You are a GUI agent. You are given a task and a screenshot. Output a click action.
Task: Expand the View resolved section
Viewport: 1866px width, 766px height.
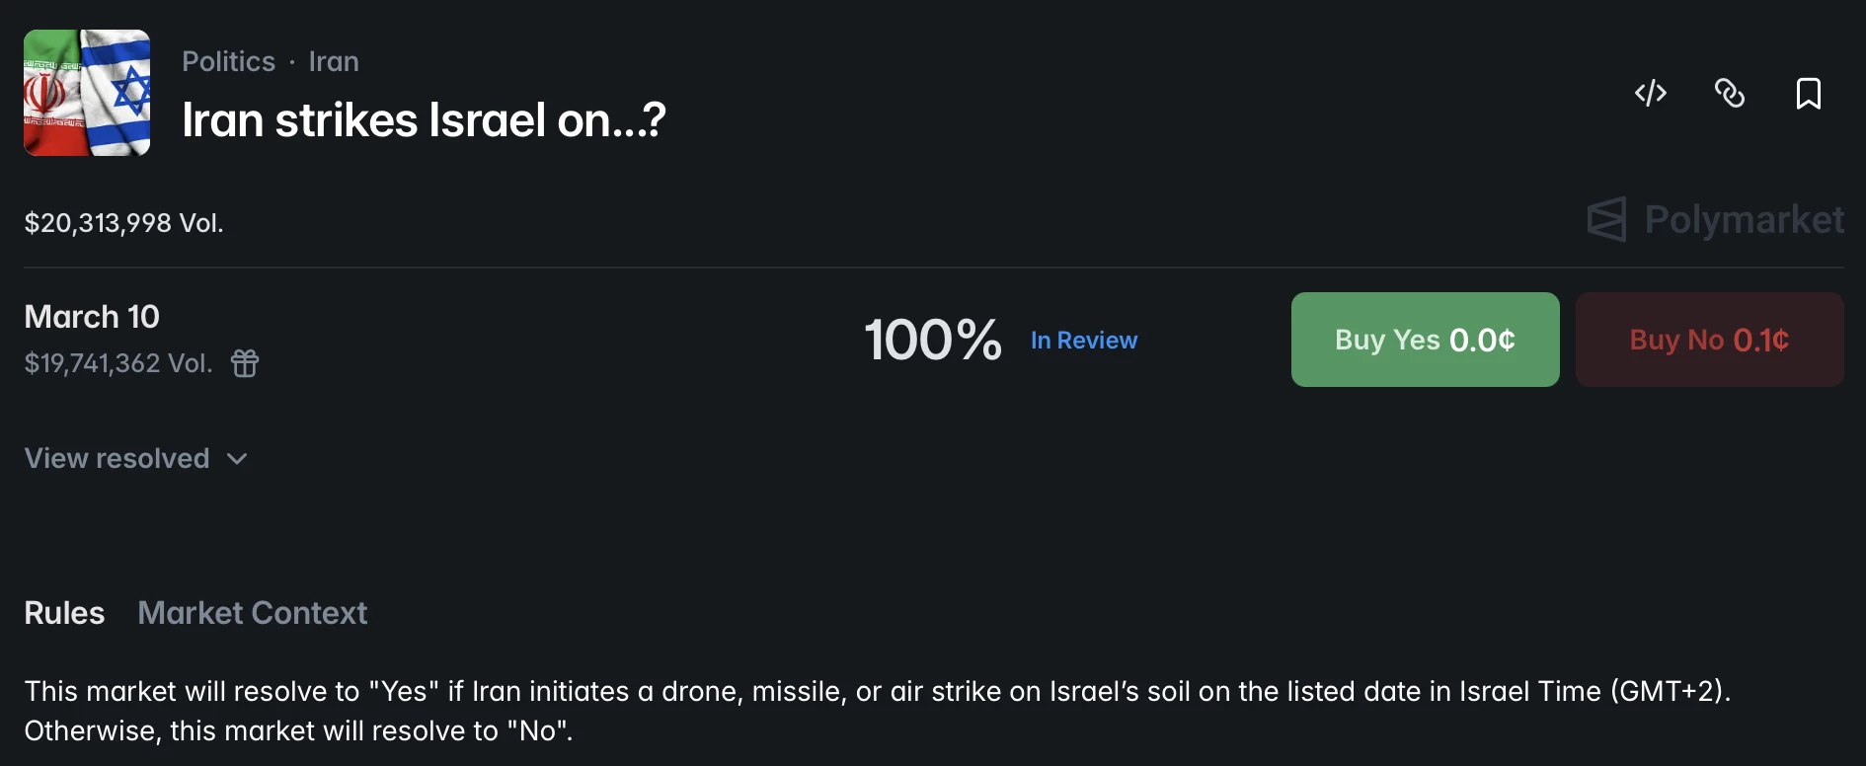(117, 458)
